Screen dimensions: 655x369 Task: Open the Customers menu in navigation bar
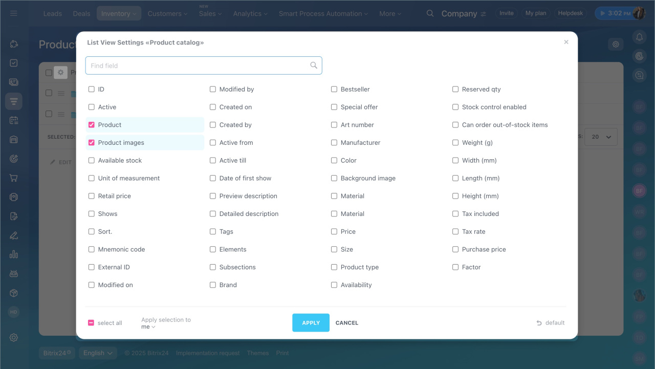[x=167, y=14]
